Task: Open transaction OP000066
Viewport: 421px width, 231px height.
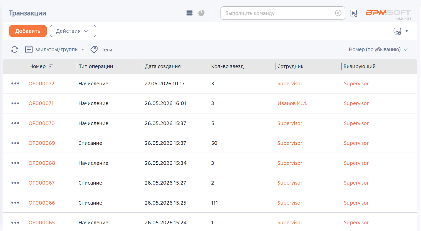Action: [x=42, y=203]
